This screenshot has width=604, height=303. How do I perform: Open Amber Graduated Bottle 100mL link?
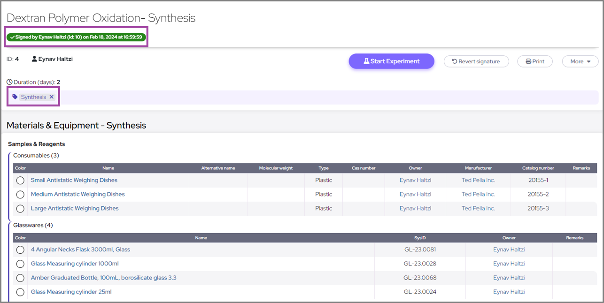(x=103, y=278)
